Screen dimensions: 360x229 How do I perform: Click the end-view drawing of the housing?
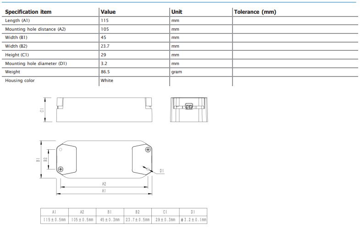pos(189,110)
